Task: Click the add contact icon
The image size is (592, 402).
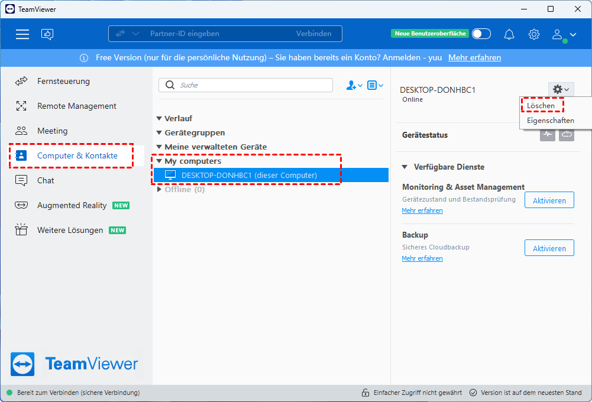Action: click(x=354, y=85)
